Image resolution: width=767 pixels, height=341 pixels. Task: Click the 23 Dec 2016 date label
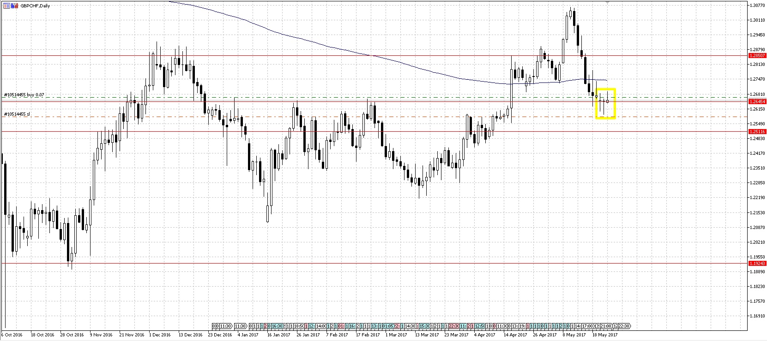(x=220, y=335)
